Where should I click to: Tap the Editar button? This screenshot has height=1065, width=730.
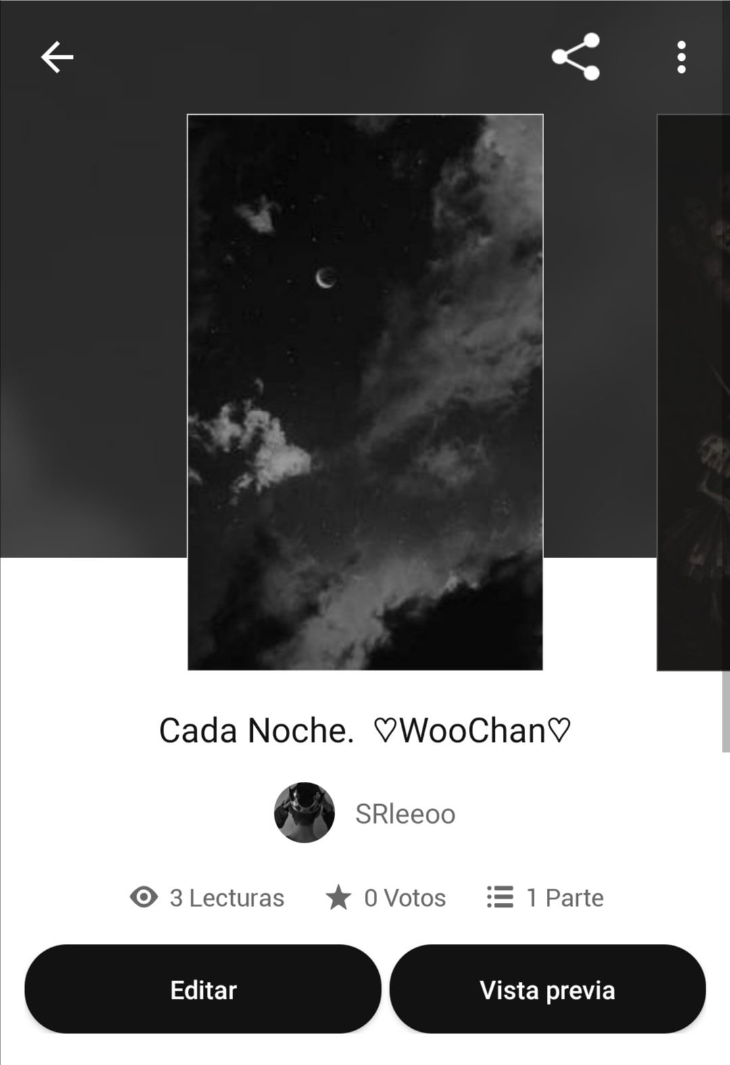click(x=203, y=989)
